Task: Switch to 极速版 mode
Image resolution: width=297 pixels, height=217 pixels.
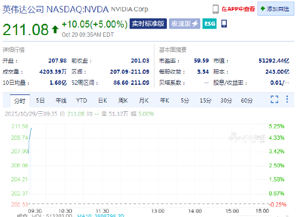Action: coord(185,24)
